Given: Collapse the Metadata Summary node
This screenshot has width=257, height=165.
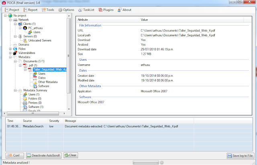Looking at the screenshot, I should click(15, 90).
